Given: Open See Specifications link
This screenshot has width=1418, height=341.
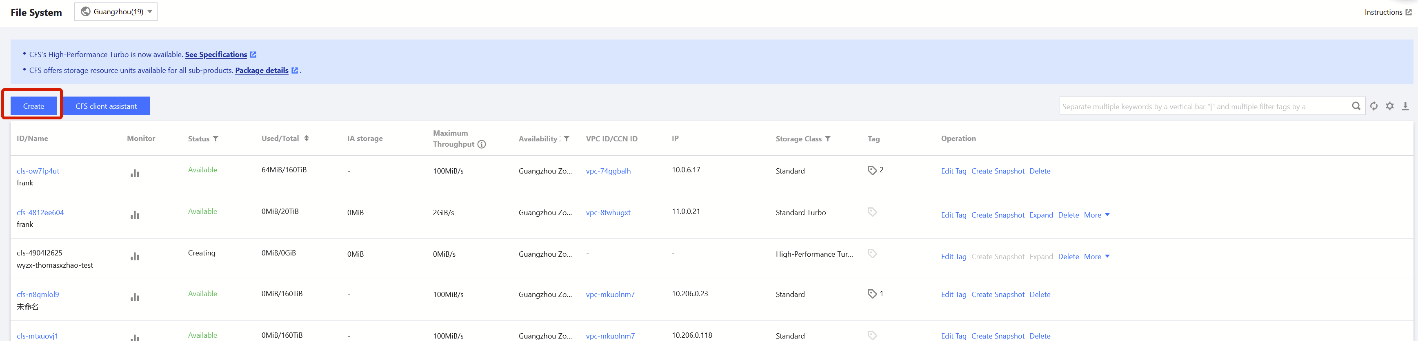Looking at the screenshot, I should (216, 54).
